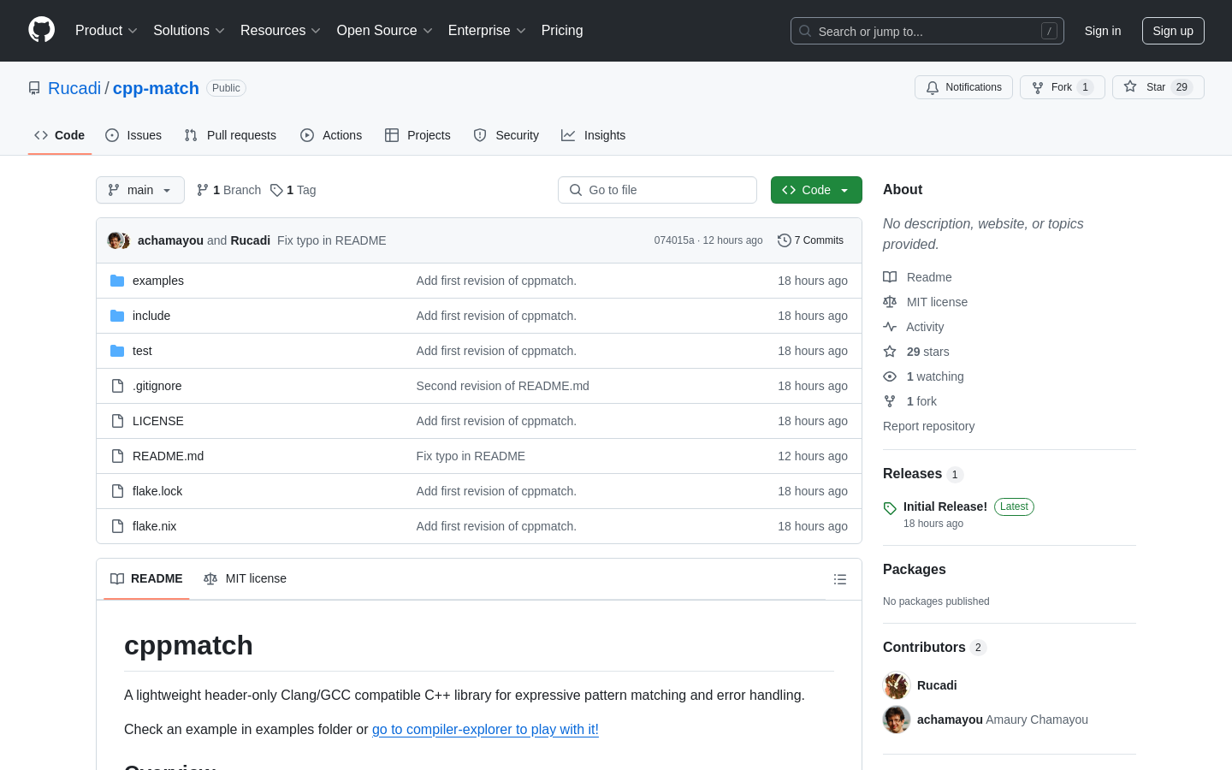Focus the Search or jump to field
The image size is (1232, 770).
click(x=927, y=31)
